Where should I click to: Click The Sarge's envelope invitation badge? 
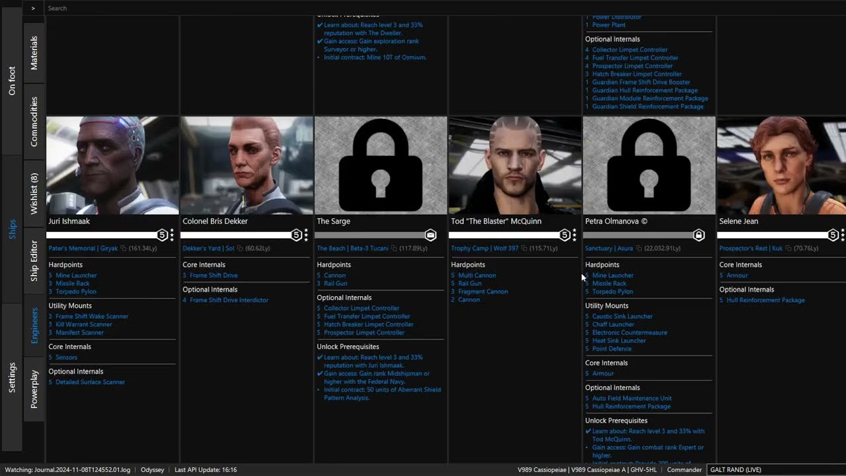click(x=430, y=235)
